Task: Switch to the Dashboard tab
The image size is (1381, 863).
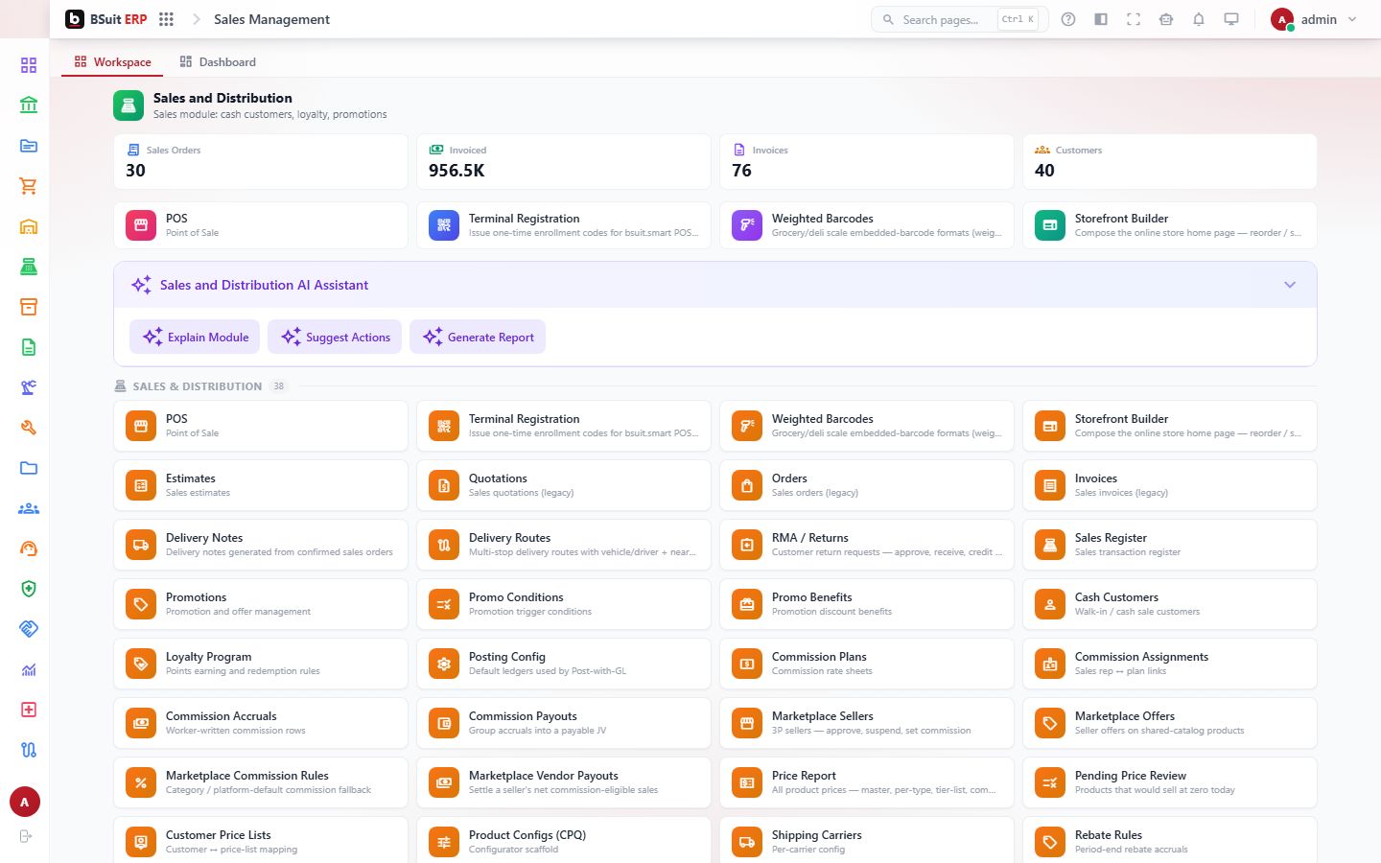Action: coord(218,62)
